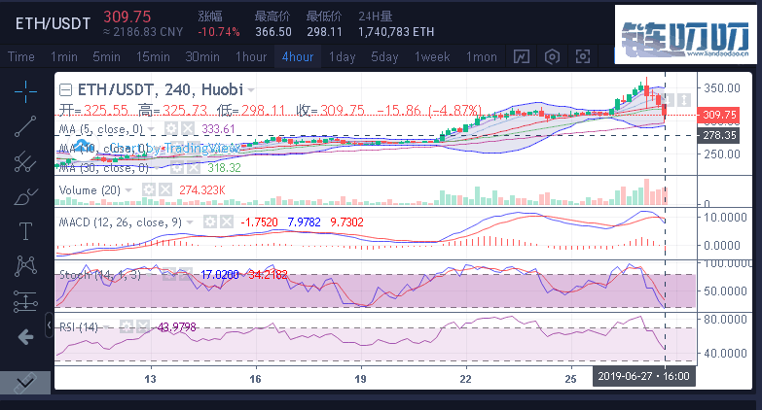762x410 pixels.
Task: Move the main price pane down
Action: click(669, 100)
